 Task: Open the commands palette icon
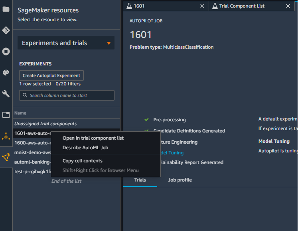pos(6,73)
